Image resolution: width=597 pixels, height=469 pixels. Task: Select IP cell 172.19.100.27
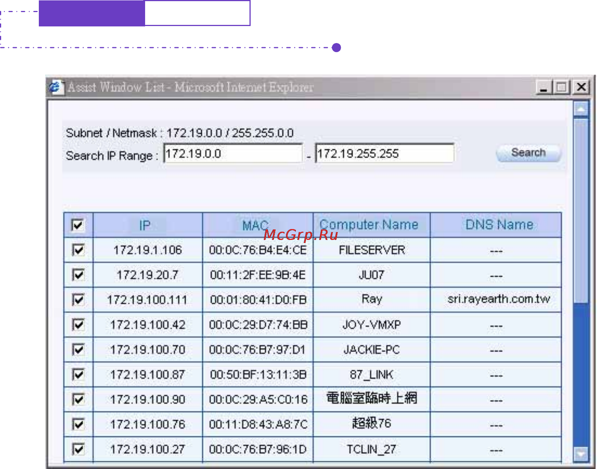[x=148, y=449]
